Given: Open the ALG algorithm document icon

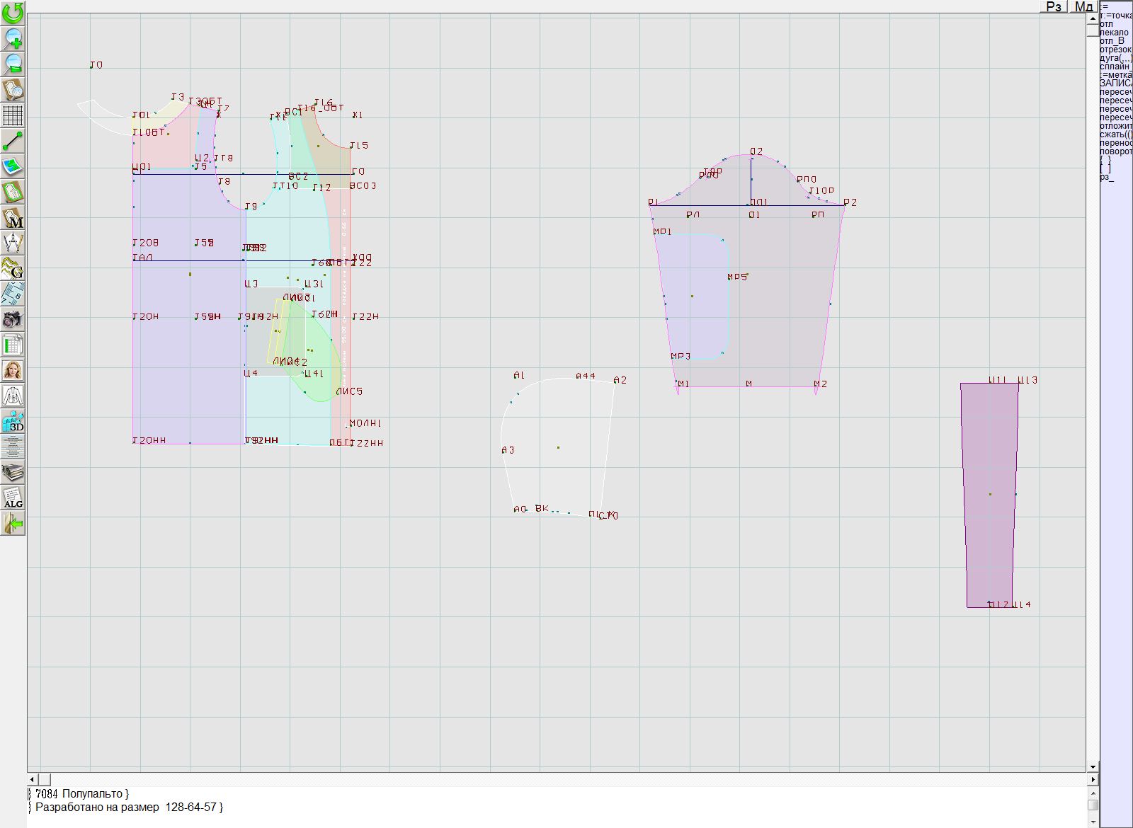Looking at the screenshot, I should [13, 498].
